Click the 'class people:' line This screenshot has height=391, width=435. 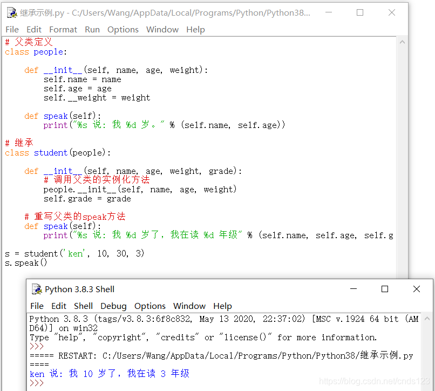click(36, 52)
